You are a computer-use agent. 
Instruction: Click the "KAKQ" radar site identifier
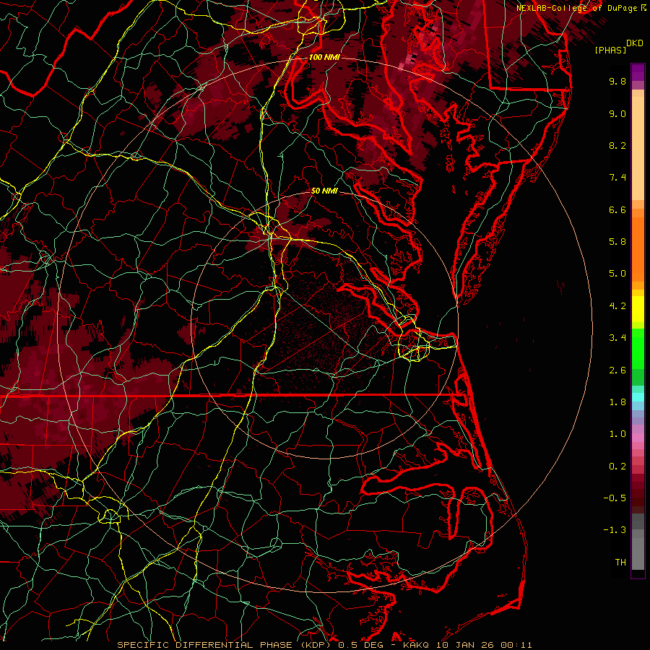pyautogui.click(x=416, y=645)
